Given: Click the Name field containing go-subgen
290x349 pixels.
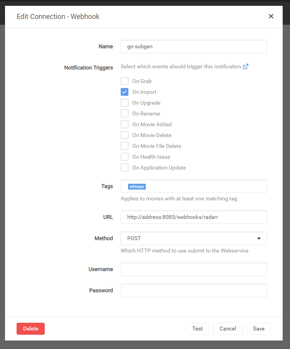Looking at the screenshot, I should (194, 46).
